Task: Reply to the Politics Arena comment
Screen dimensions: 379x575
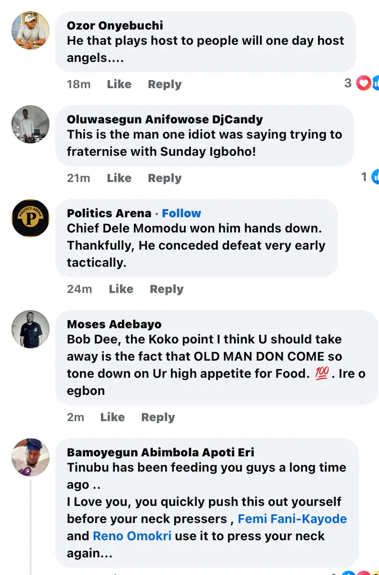Action: point(166,289)
